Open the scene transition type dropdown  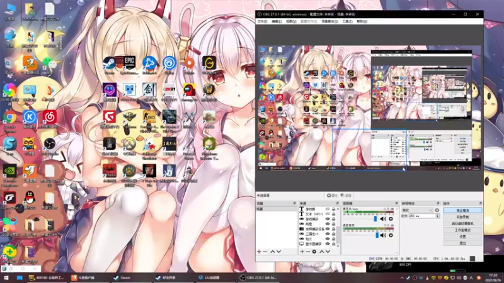tap(417, 210)
